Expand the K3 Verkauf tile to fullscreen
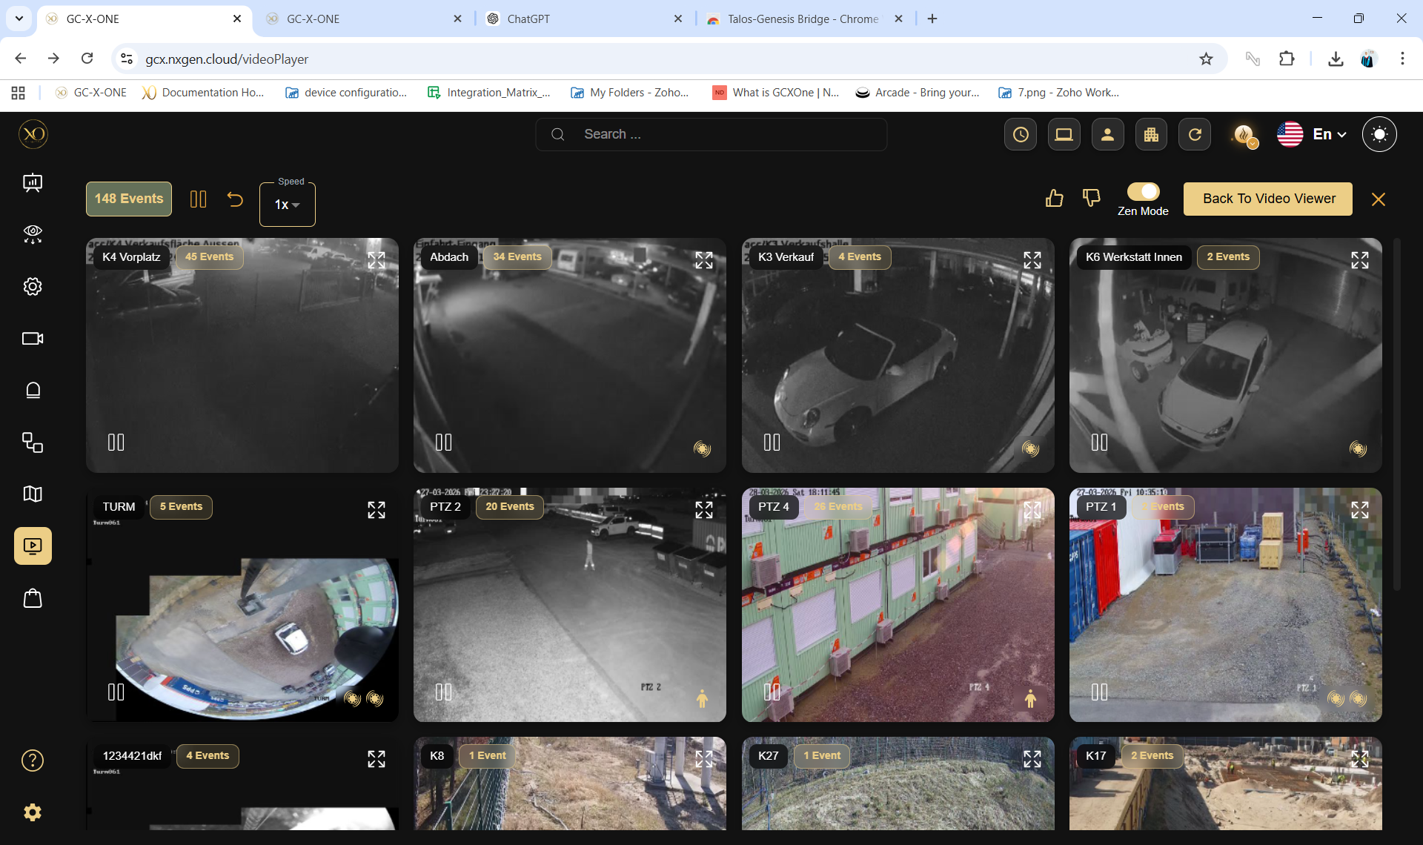This screenshot has height=845, width=1423. [1032, 260]
